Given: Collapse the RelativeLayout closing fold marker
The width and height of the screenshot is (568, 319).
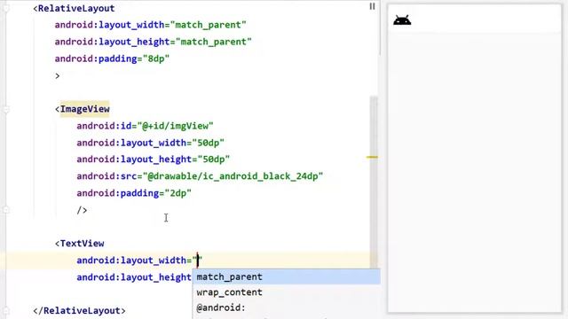Looking at the screenshot, I should 6,311.
